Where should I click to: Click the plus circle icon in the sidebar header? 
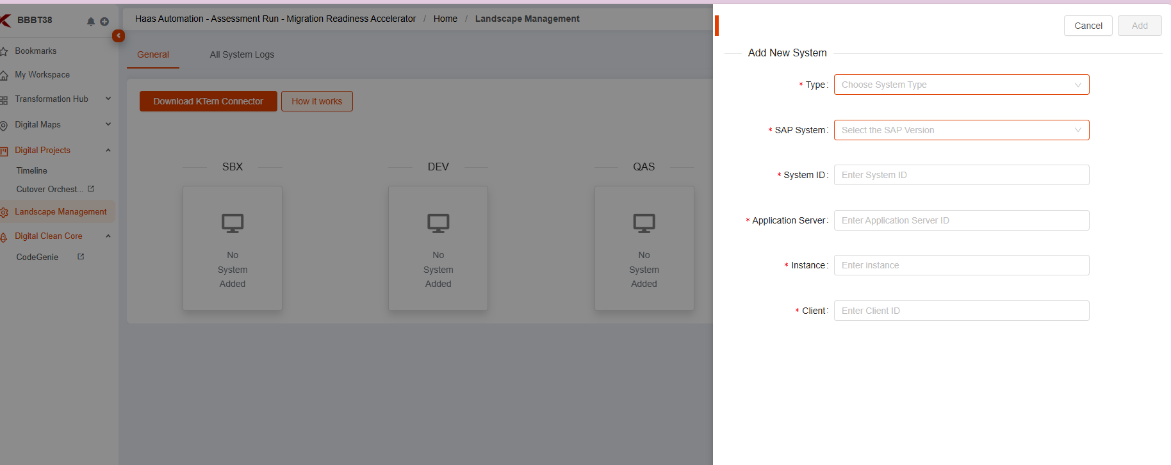click(104, 22)
